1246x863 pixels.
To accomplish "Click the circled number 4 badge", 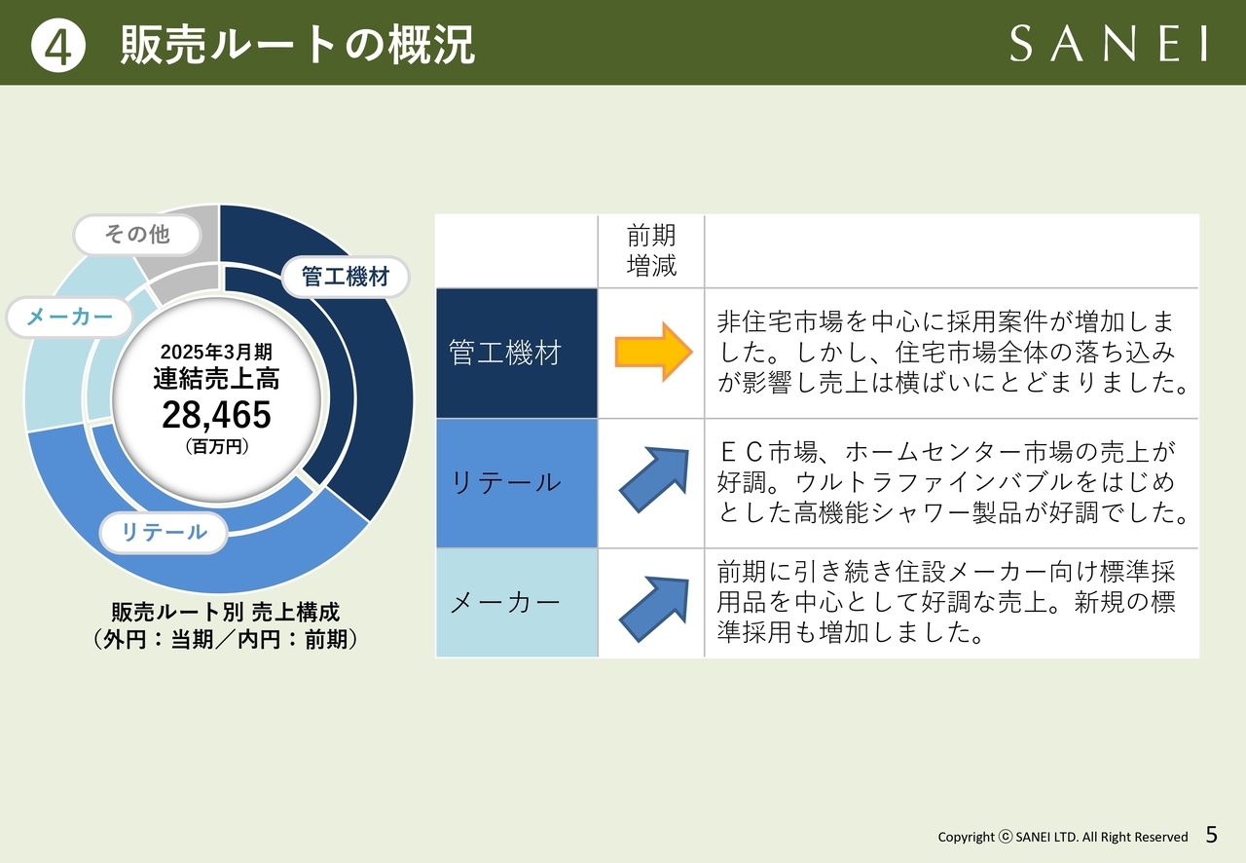I will click(57, 45).
